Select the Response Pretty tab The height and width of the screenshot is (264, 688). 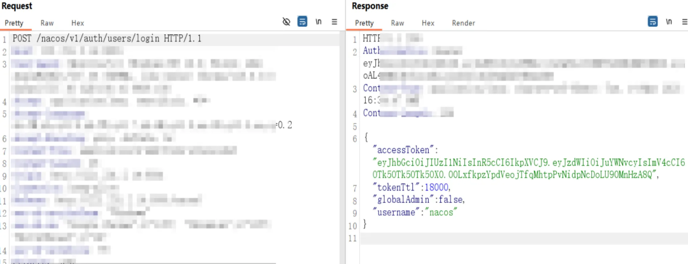(x=364, y=23)
